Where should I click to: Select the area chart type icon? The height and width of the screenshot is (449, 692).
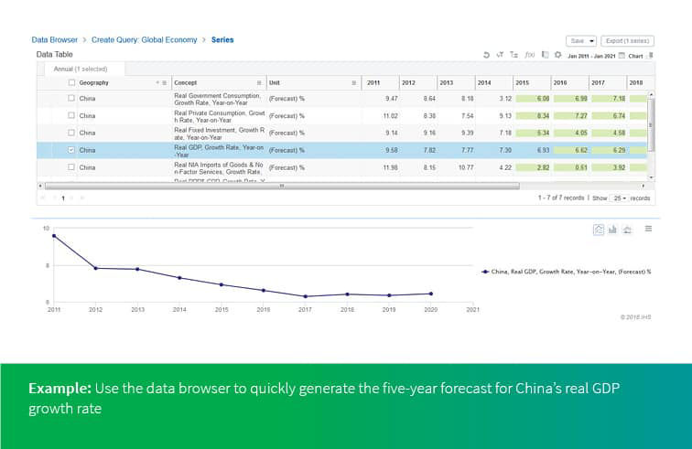click(x=627, y=230)
